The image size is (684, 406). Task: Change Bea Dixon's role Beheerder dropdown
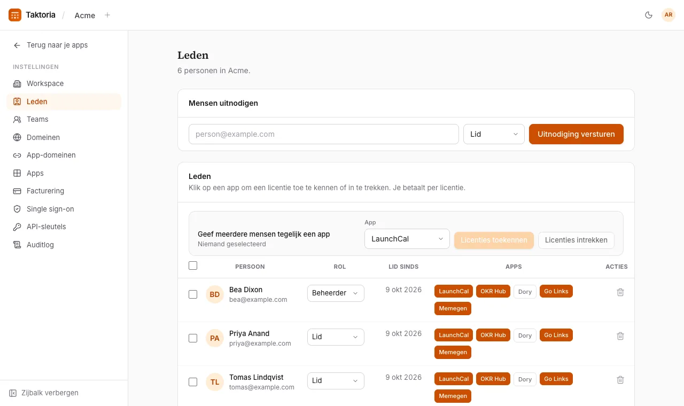click(336, 293)
